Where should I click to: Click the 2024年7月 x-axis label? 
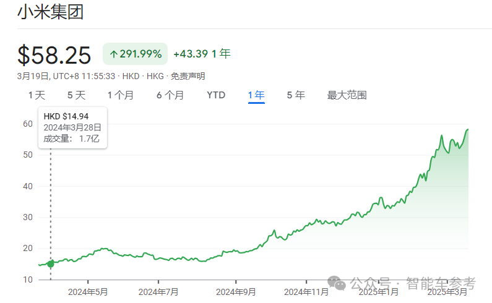[158, 291]
